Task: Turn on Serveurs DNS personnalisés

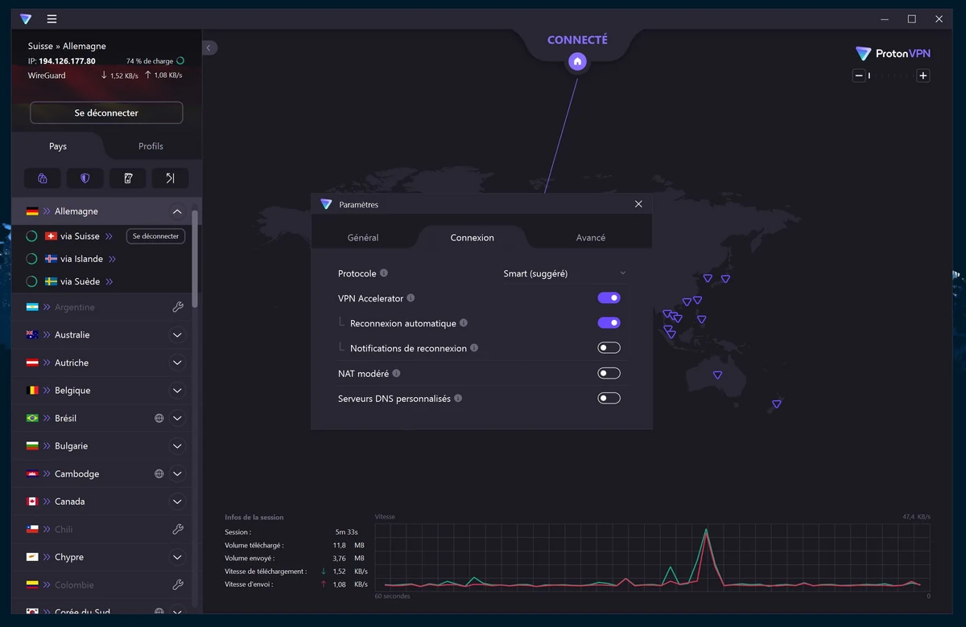Action: click(x=609, y=398)
